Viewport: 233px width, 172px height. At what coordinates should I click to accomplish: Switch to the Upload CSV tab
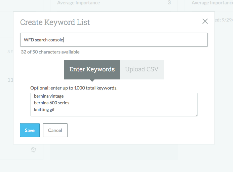(142, 70)
